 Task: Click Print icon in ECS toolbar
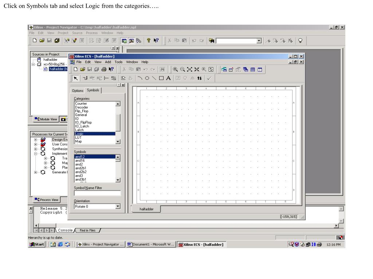click(x=104, y=69)
